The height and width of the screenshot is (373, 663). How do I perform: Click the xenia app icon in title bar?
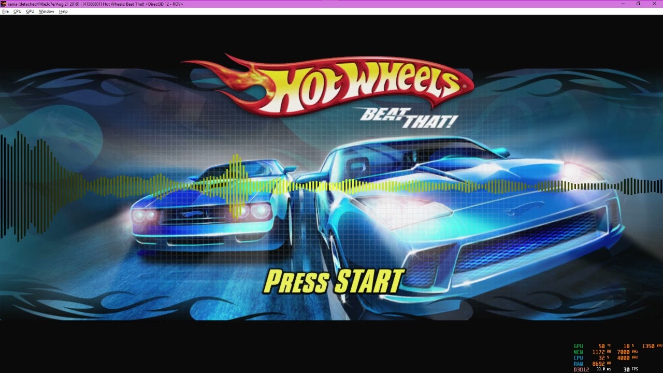click(4, 4)
